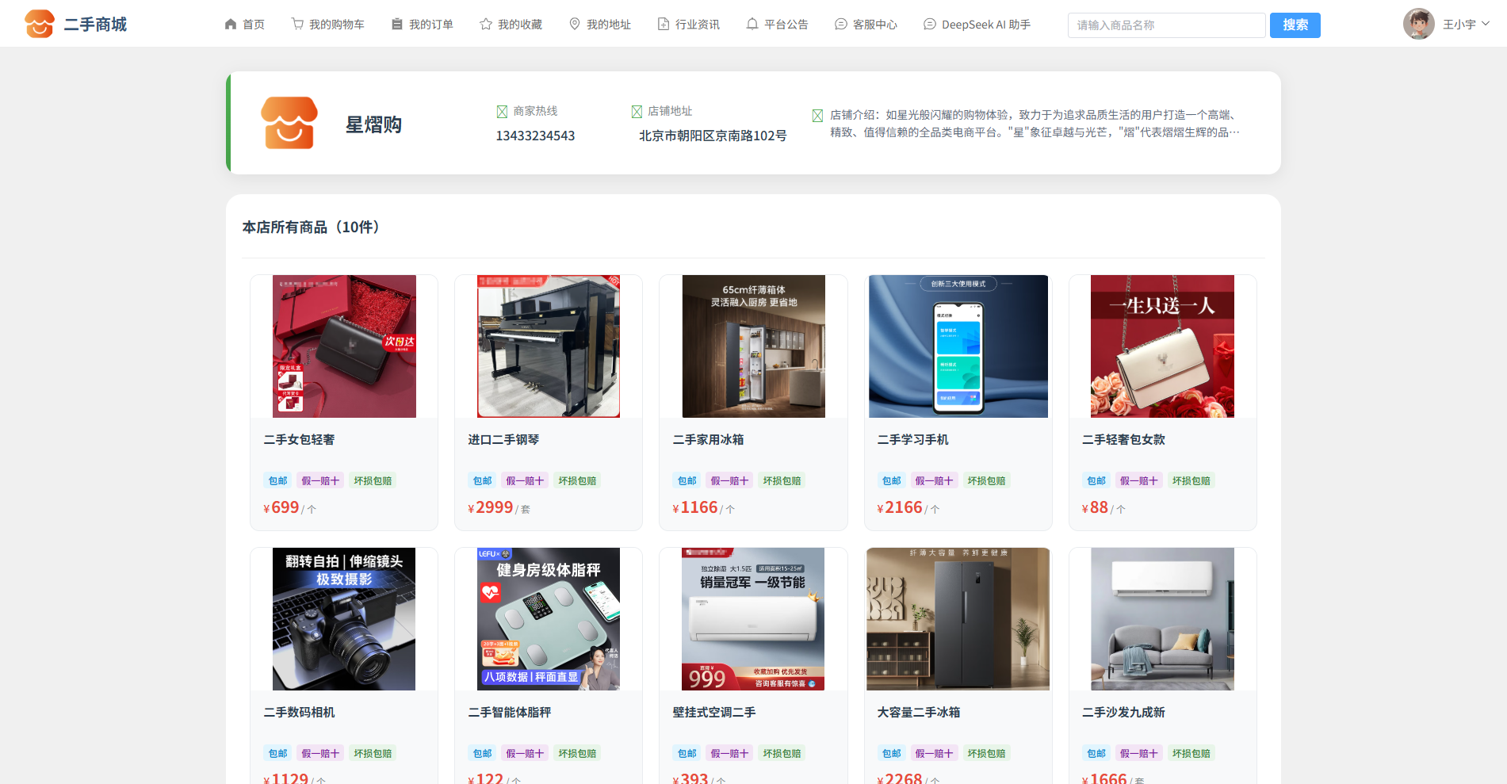Focus the 请输入商品名称 search field
The height and width of the screenshot is (784, 1507).
point(1165,25)
